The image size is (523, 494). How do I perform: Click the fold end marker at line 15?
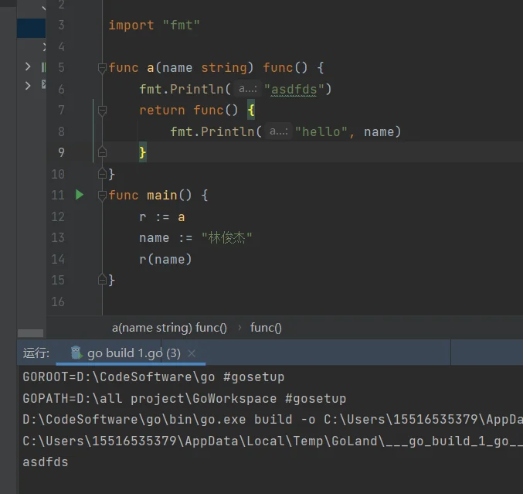(102, 279)
